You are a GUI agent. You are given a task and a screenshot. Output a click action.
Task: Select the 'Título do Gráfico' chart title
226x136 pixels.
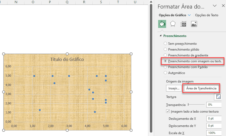pos(67,59)
